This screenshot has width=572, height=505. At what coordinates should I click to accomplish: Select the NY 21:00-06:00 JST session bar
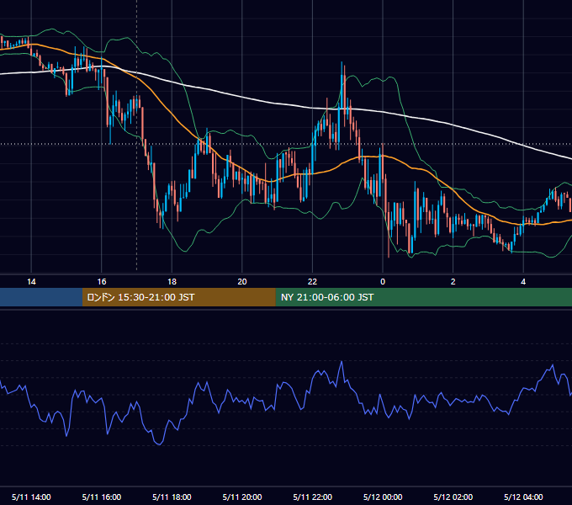coord(423,297)
